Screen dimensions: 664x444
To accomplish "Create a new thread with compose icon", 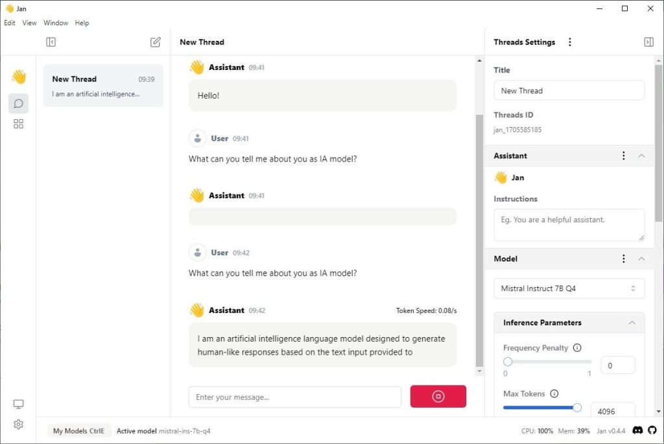I will 155,42.
